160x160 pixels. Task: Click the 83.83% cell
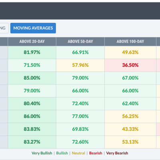(32, 129)
